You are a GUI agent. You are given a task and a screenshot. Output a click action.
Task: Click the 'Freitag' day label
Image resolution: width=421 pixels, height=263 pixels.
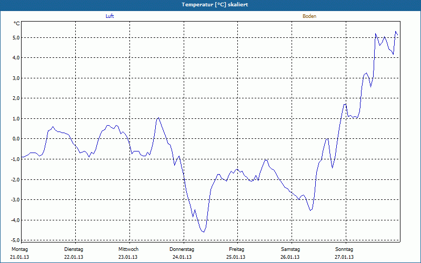(236, 249)
